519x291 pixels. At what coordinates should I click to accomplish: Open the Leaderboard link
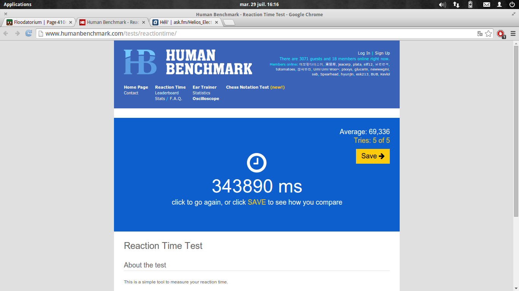[167, 93]
